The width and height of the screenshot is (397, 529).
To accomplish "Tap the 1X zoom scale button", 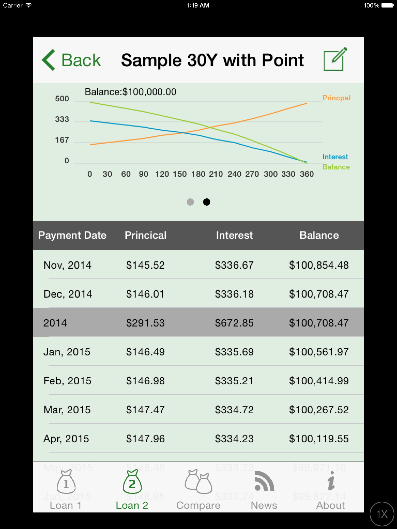I will pos(382,514).
